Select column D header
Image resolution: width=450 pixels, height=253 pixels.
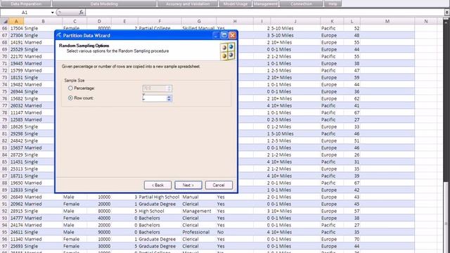coord(99,21)
